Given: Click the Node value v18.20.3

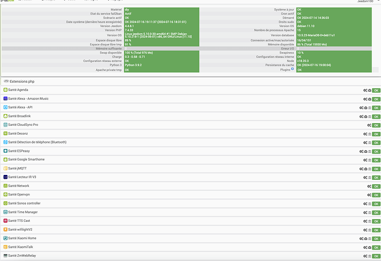Looking at the screenshot, I should click(303, 61).
